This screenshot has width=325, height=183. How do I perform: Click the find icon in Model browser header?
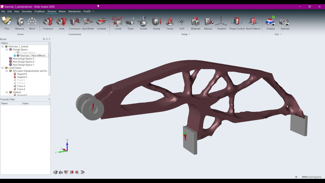(x=44, y=39)
